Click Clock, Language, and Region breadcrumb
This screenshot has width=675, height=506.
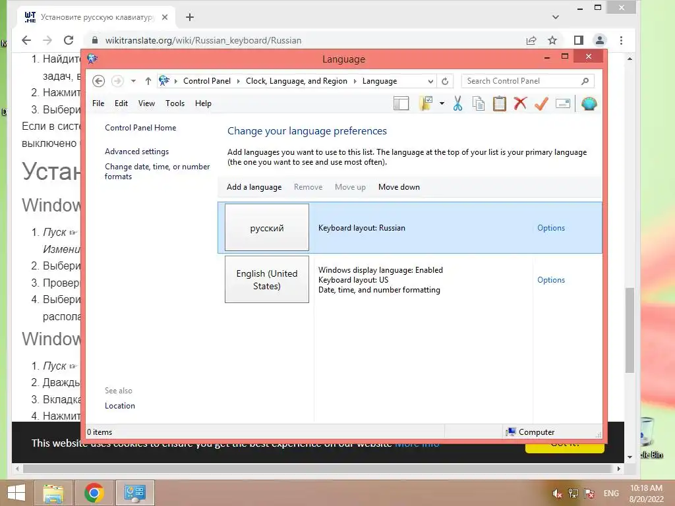click(297, 81)
